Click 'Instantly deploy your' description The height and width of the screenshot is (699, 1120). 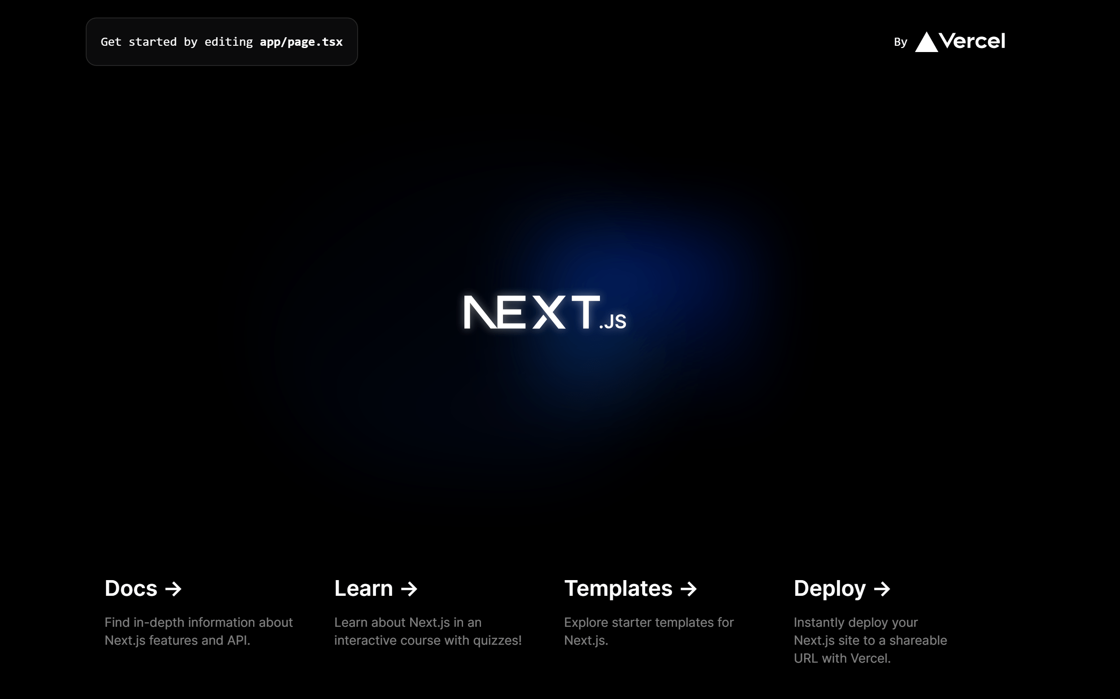[x=856, y=622]
